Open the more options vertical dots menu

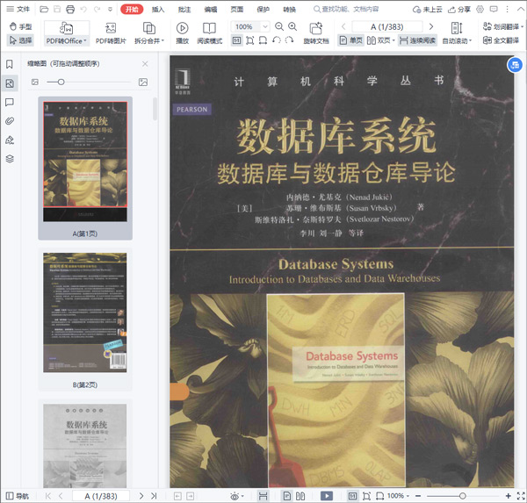pos(507,10)
